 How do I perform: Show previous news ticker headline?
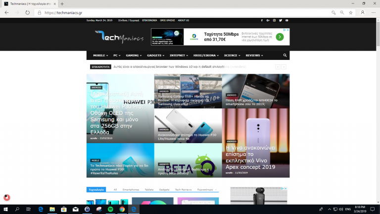coord(278,67)
